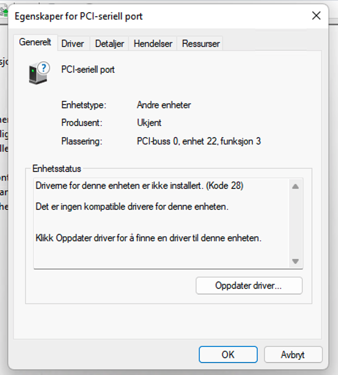Switch to the Generelt tab
The image size is (338, 375).
click(35, 42)
